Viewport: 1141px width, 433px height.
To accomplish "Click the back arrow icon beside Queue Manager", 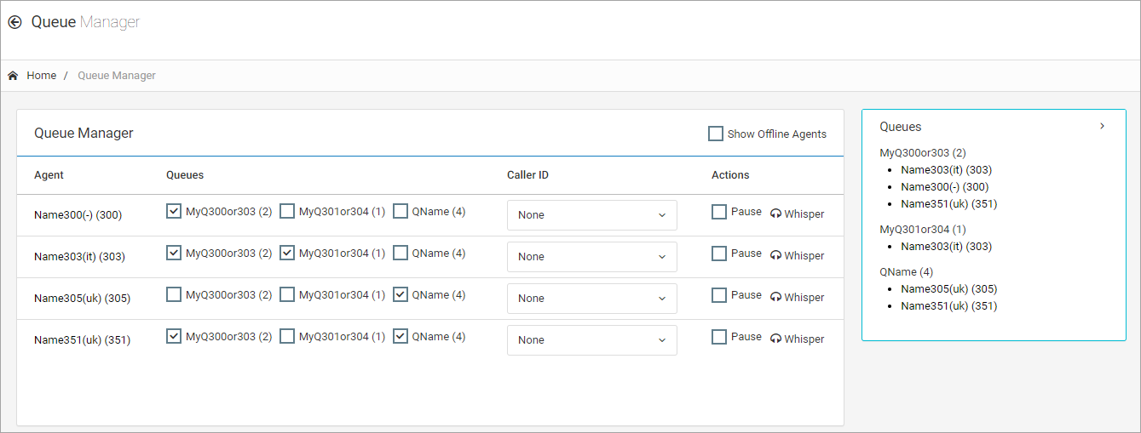I will click(x=14, y=23).
